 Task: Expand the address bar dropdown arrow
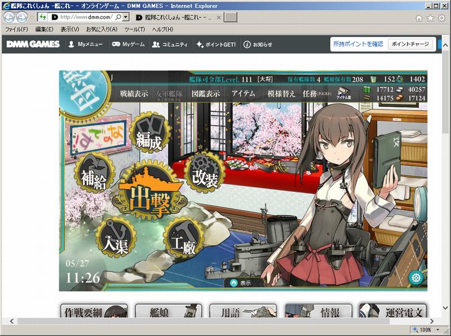pos(126,17)
